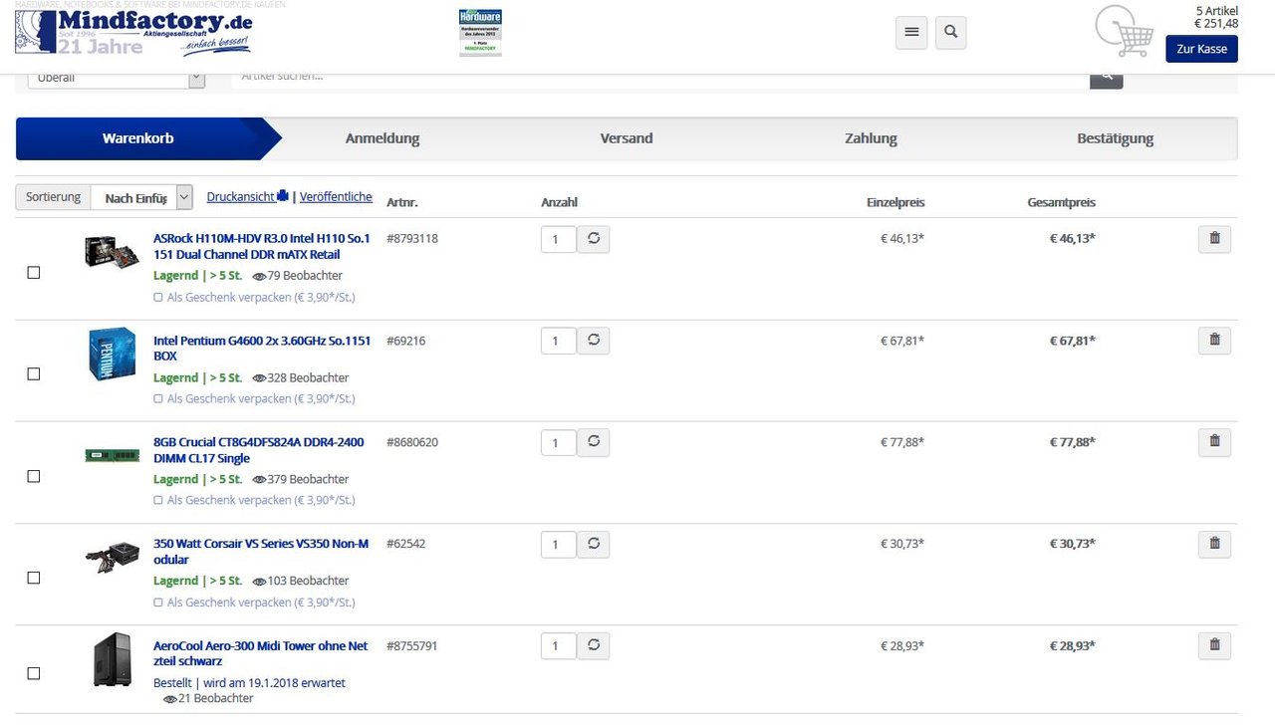The image size is (1275, 727).
Task: Click the article search input field
Action: pyautogui.click(x=660, y=79)
